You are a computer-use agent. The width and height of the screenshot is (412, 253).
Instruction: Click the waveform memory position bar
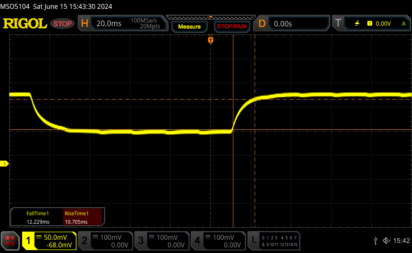(210, 17)
